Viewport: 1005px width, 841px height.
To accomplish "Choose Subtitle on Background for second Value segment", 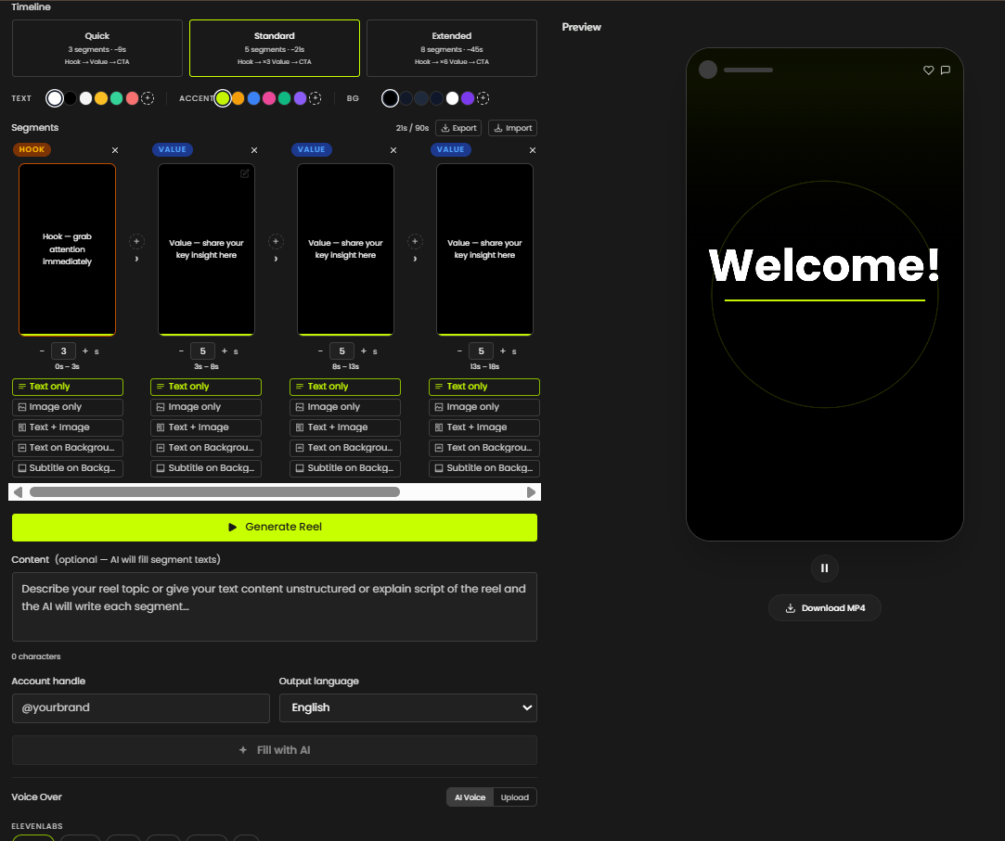I will tap(345, 468).
